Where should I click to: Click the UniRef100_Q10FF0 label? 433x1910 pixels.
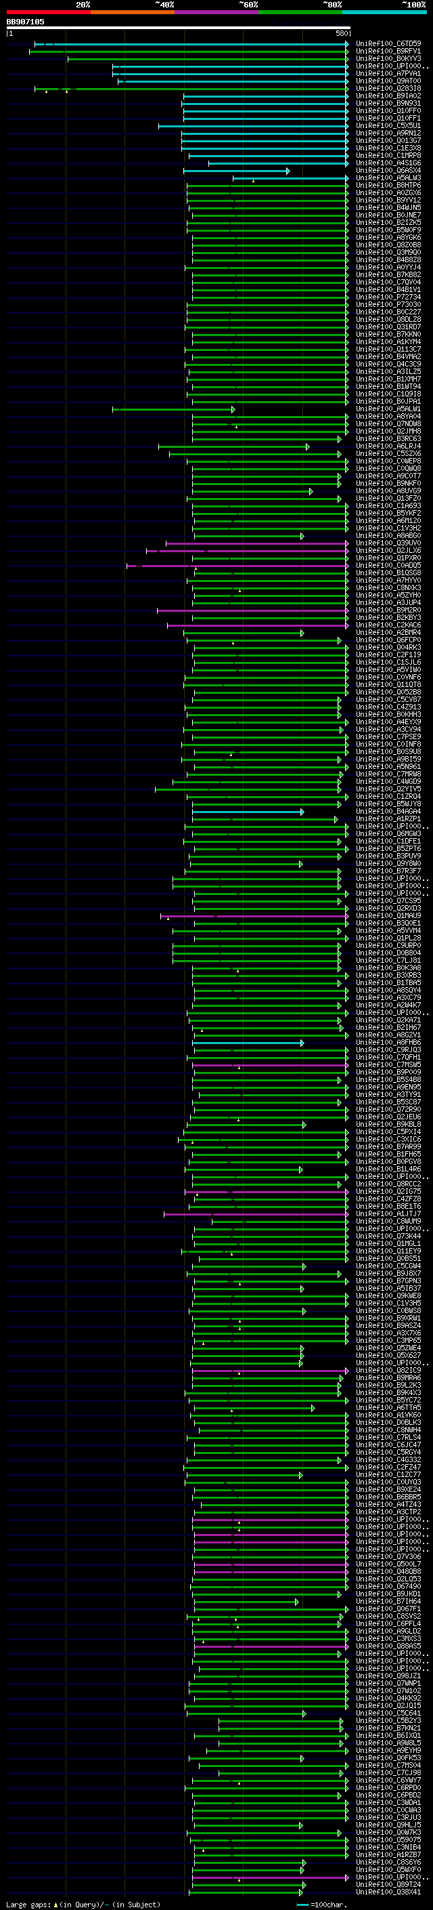click(x=388, y=111)
